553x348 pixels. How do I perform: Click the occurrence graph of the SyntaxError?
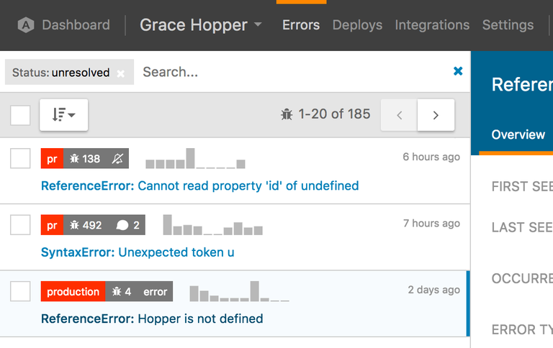[213, 225]
